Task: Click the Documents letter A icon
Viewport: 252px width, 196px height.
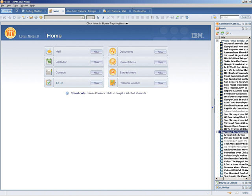Action: pos(113,51)
